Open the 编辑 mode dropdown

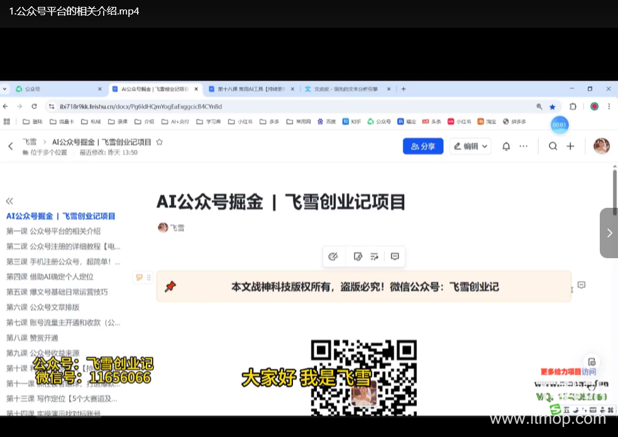[x=470, y=147]
